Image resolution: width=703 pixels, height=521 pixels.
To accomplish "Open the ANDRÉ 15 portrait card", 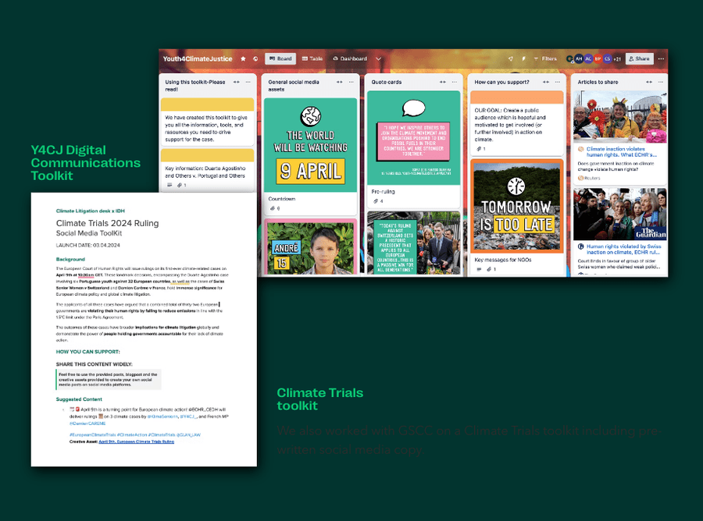I will pos(310,246).
